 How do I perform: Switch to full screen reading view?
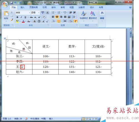point(87,119)
